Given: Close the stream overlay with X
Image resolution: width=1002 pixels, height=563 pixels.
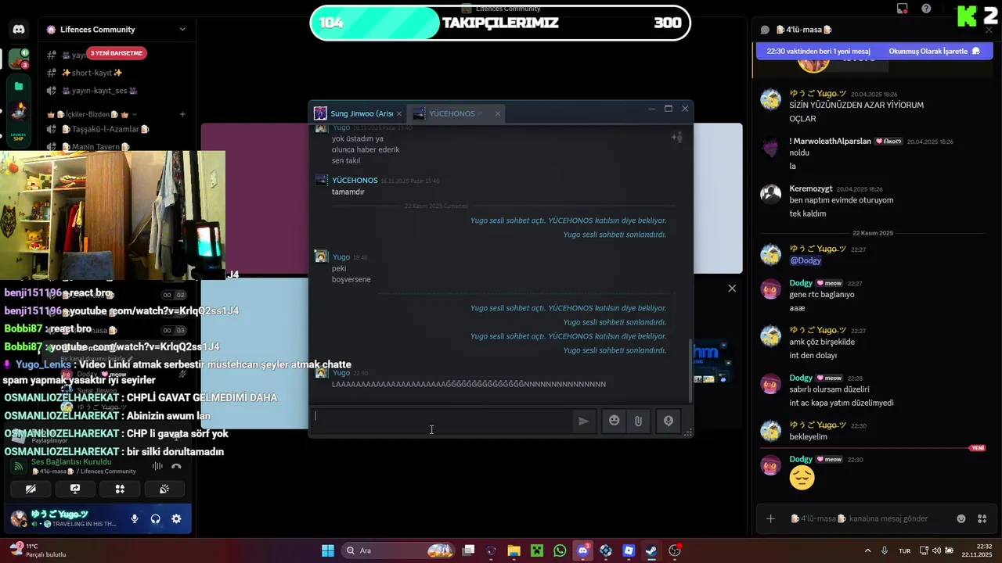Looking at the screenshot, I should click(732, 289).
